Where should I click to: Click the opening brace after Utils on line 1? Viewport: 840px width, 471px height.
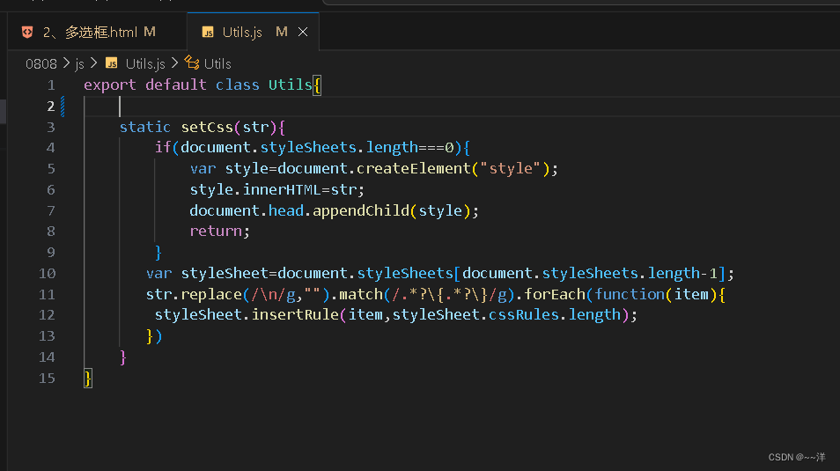tap(317, 85)
